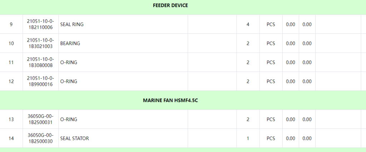This screenshot has height=152, width=366.
Task: Click the FEEDER DEVICE section header
Action: tap(170, 6)
